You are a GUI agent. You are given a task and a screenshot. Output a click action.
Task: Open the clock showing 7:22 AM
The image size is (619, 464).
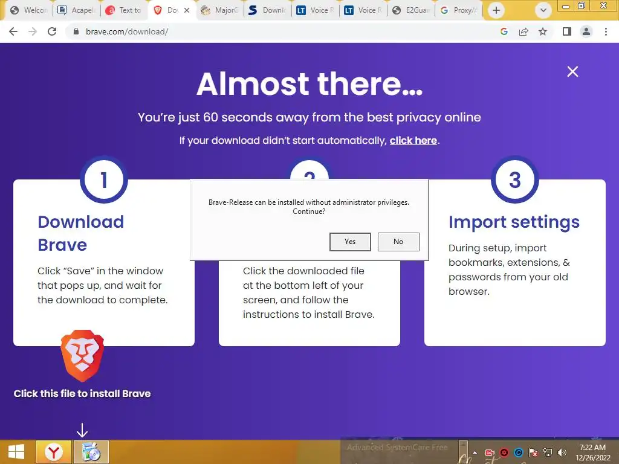[x=592, y=453]
